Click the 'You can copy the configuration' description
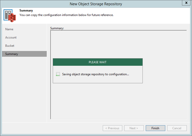Screen dimensions: 192x136 (x=66, y=15)
